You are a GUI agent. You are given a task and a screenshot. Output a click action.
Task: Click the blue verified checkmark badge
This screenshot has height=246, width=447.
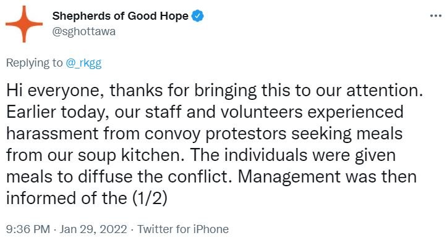point(197,16)
